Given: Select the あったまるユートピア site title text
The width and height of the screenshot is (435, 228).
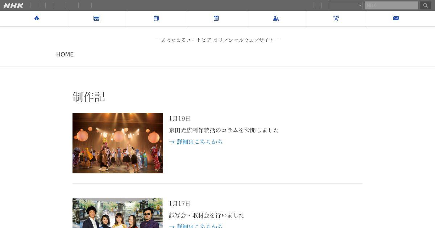Looking at the screenshot, I should tap(217, 40).
